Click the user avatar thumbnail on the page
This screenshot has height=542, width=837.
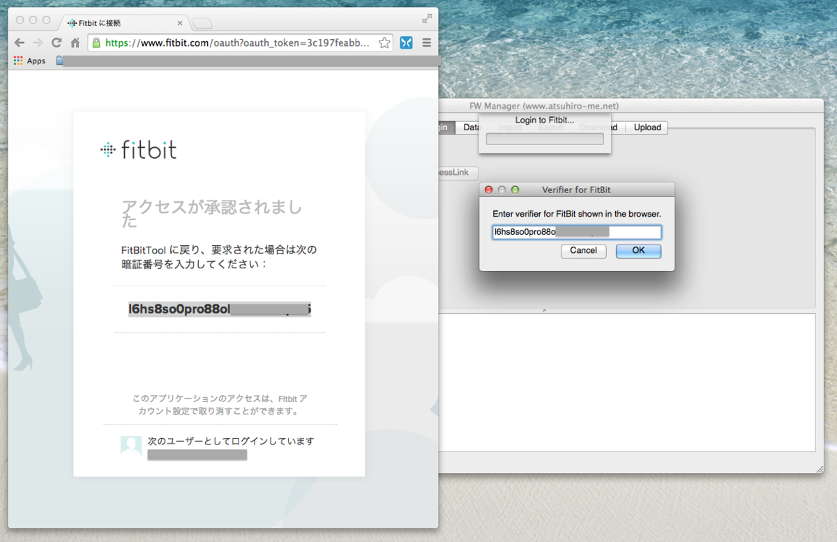[x=130, y=445]
